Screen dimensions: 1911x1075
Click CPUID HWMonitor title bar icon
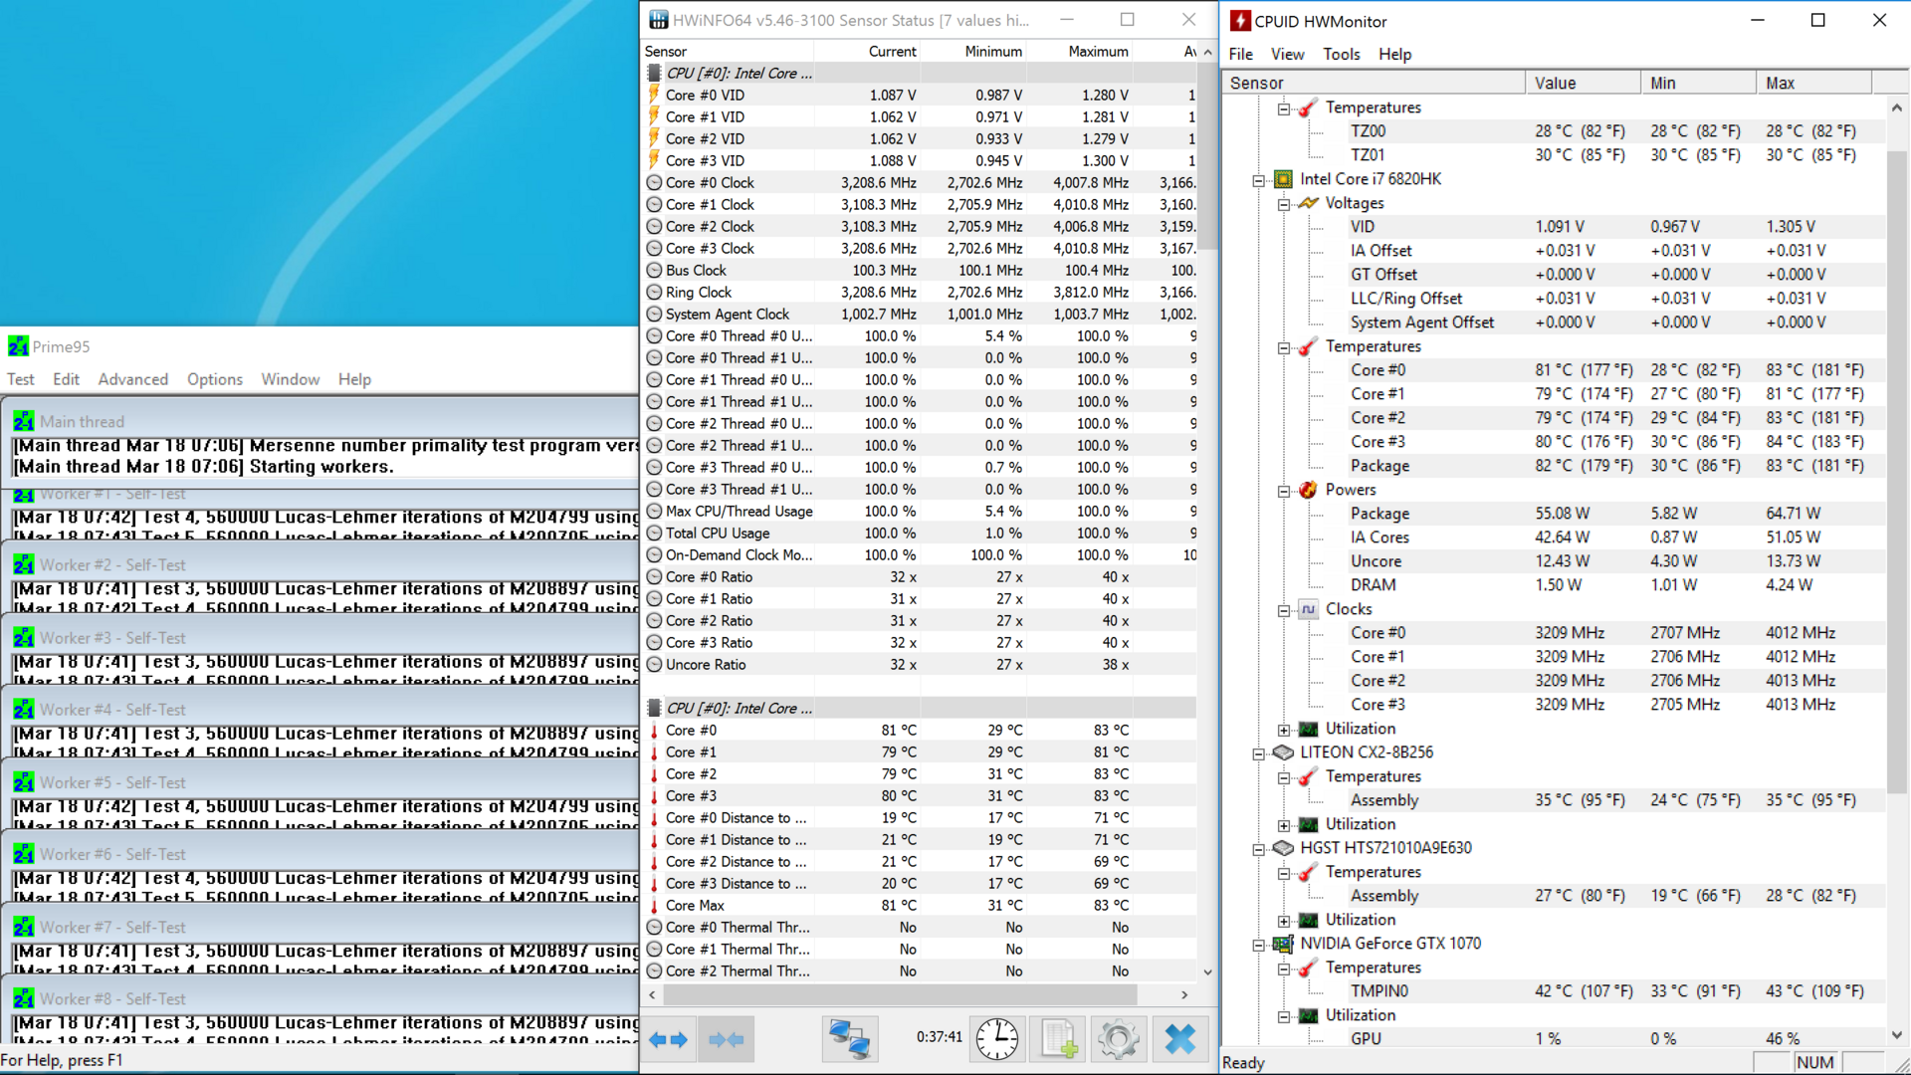1240,21
